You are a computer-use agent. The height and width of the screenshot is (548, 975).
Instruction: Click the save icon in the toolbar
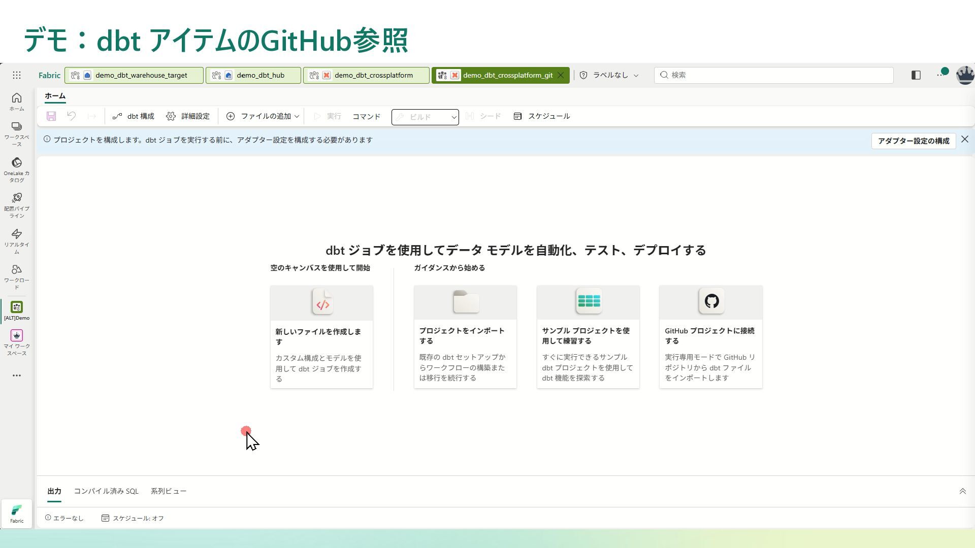click(x=51, y=116)
